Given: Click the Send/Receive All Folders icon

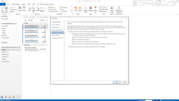Looking at the screenshot, I should [119, 8].
